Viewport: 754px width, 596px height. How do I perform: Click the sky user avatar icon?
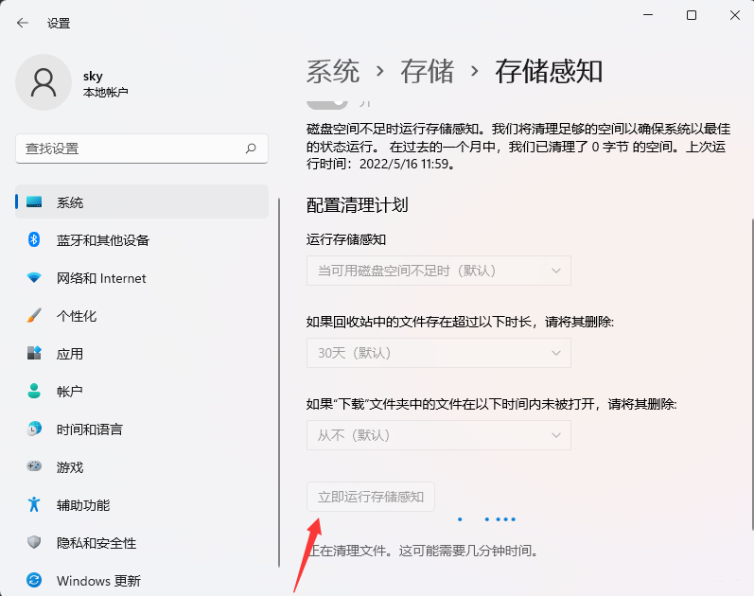click(44, 81)
